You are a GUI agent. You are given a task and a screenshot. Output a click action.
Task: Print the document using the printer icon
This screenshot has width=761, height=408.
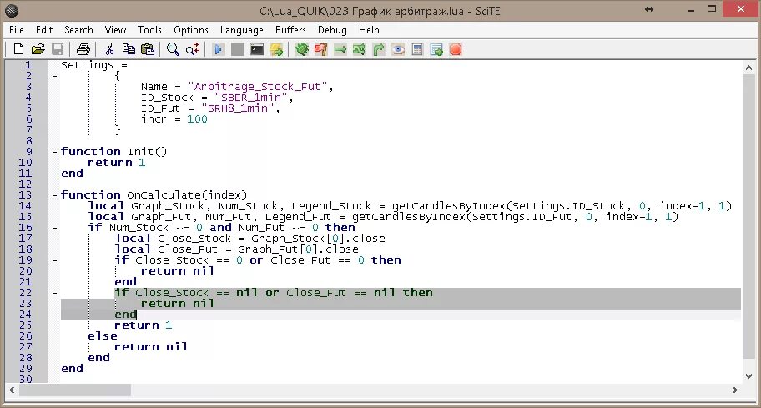coord(83,49)
